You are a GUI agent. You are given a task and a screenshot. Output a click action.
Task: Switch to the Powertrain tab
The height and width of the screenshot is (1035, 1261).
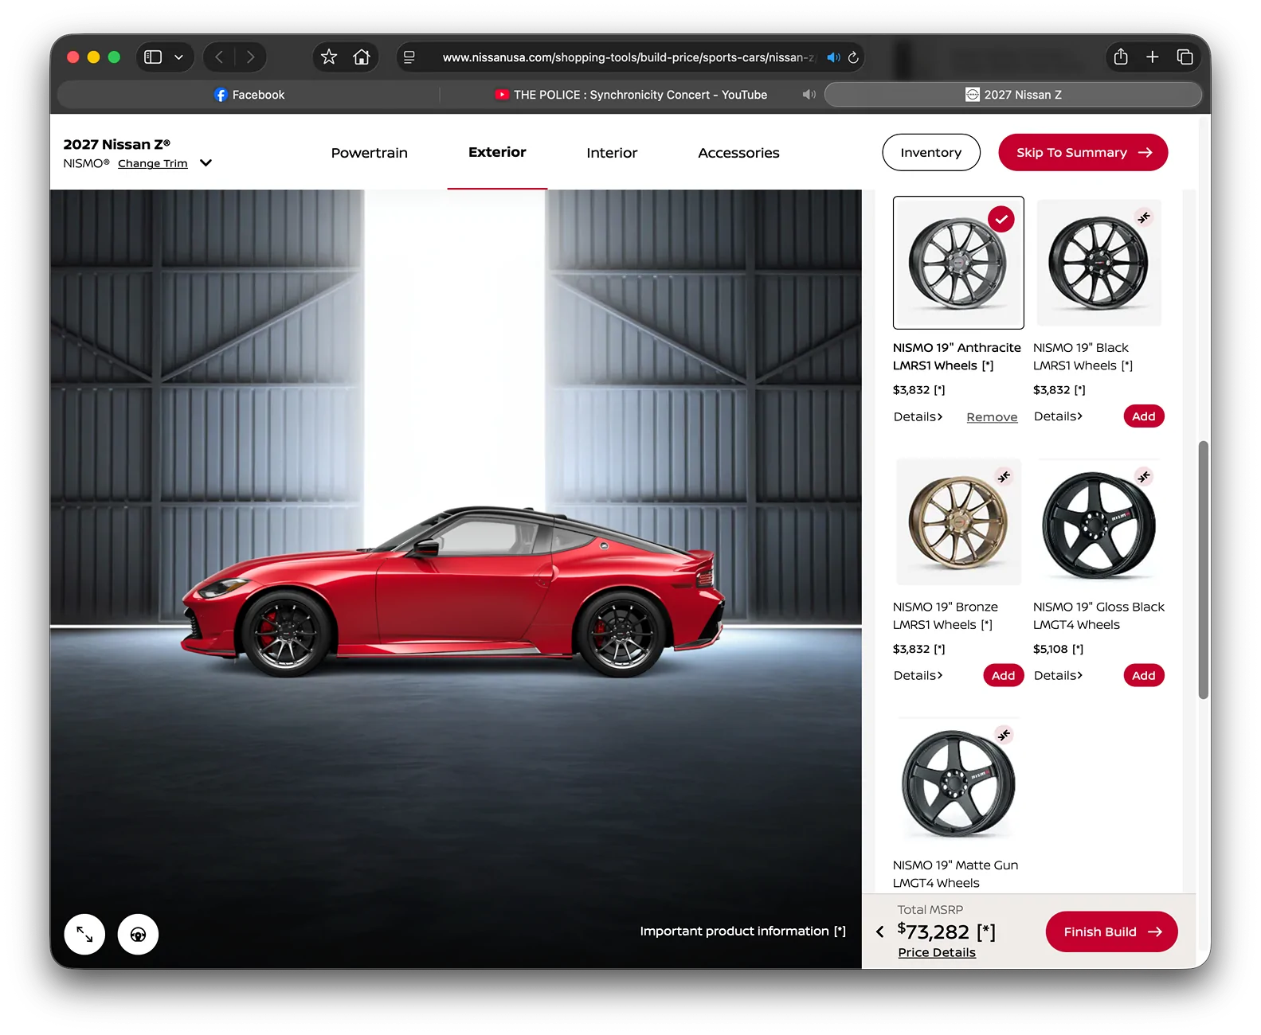click(x=370, y=153)
